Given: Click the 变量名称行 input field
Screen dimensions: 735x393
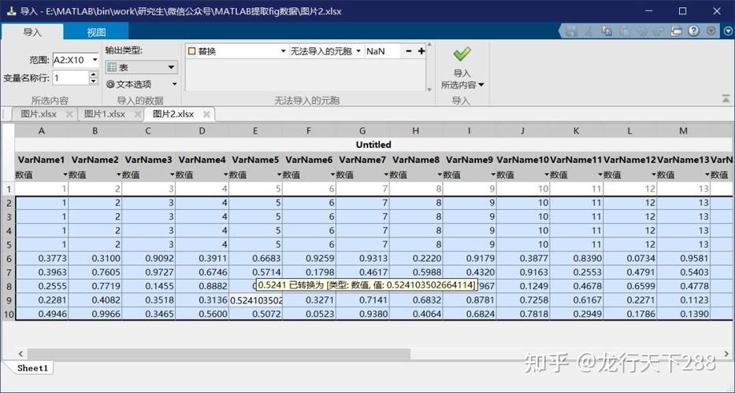Looking at the screenshot, I should pyautogui.click(x=70, y=78).
